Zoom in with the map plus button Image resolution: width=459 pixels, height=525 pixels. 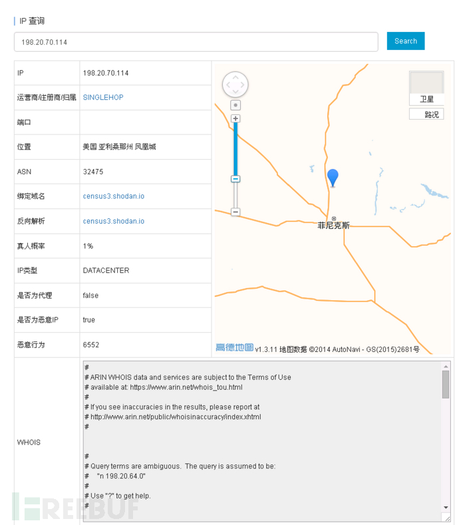(235, 118)
